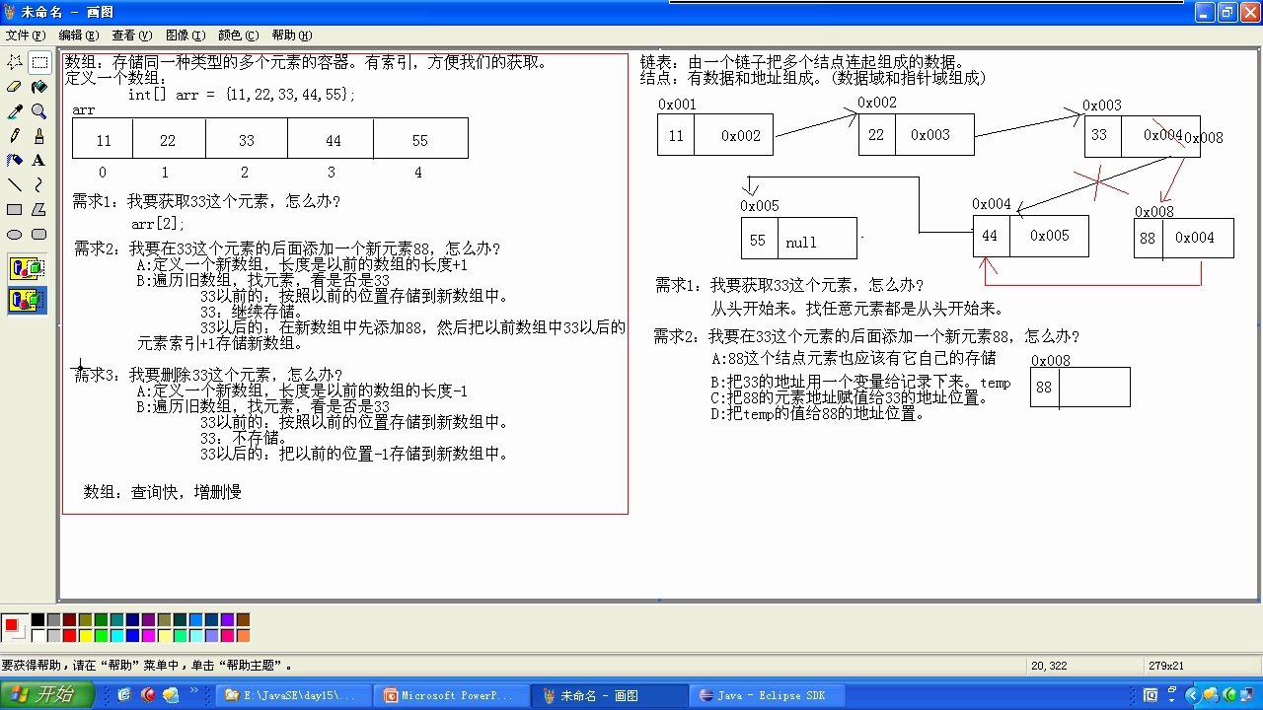
Task: Select the Free-Form Select tool
Action: tap(15, 62)
